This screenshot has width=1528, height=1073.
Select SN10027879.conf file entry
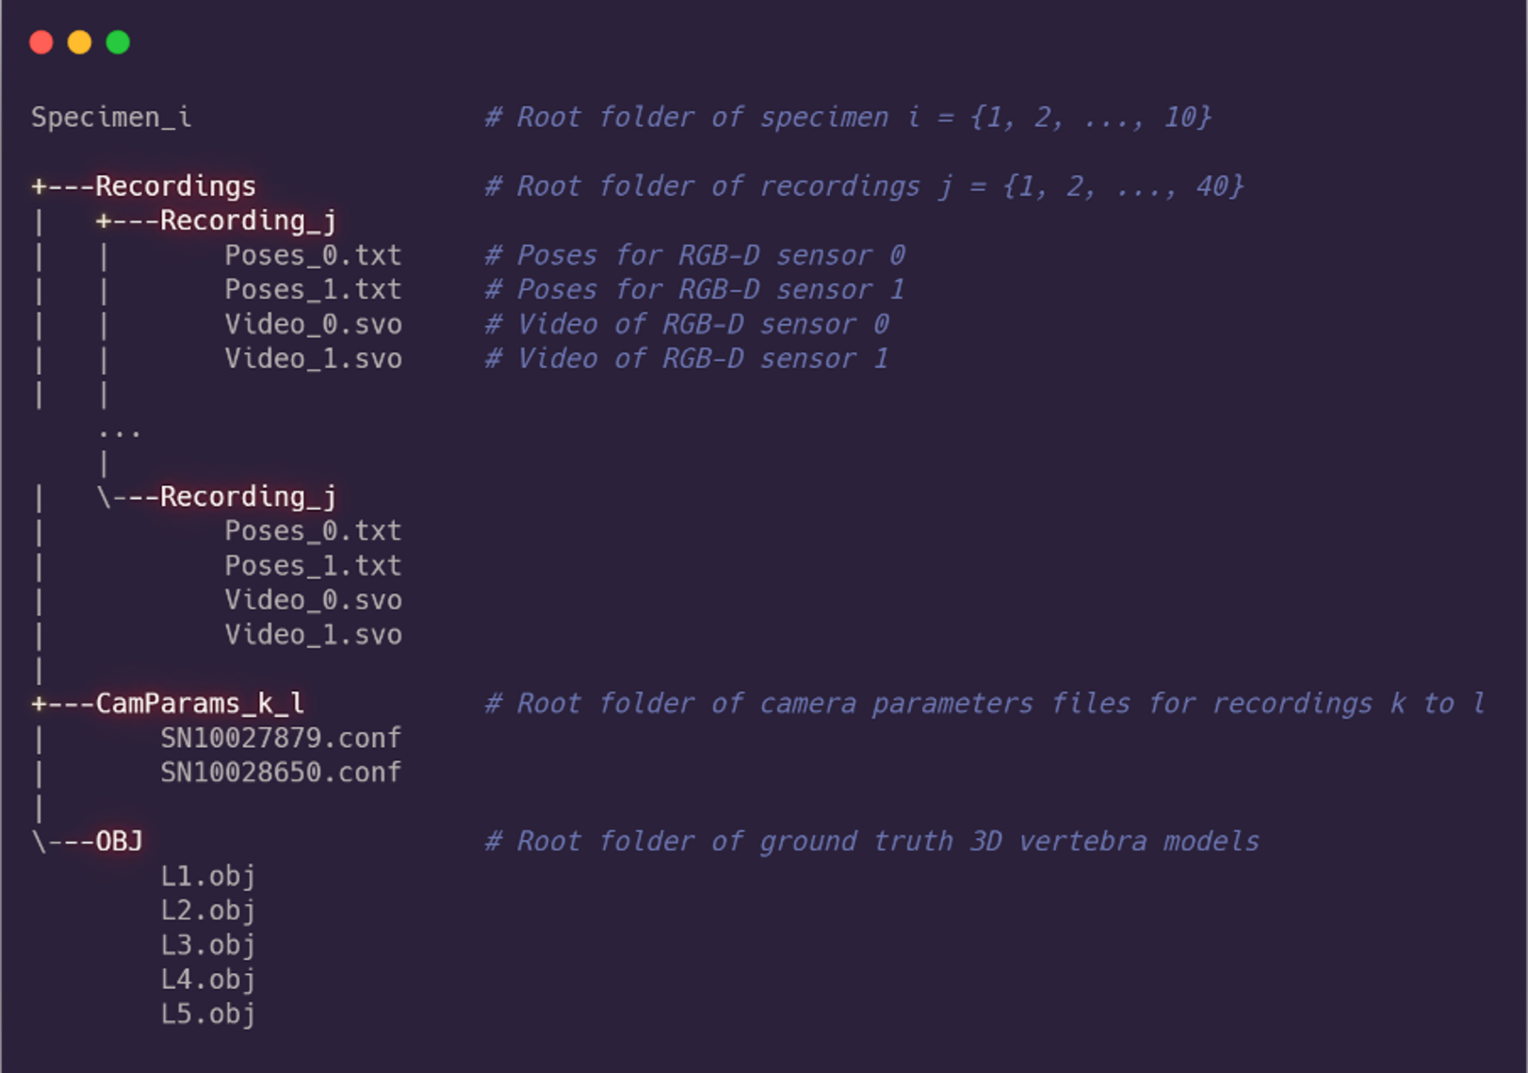pyautogui.click(x=281, y=738)
